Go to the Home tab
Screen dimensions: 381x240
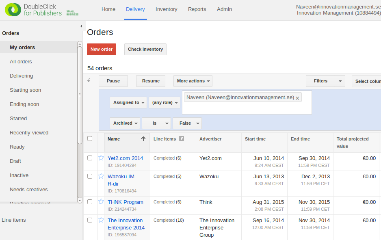pos(108,9)
